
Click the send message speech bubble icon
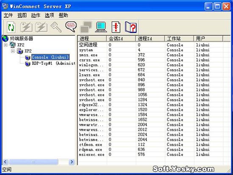pos(71,27)
